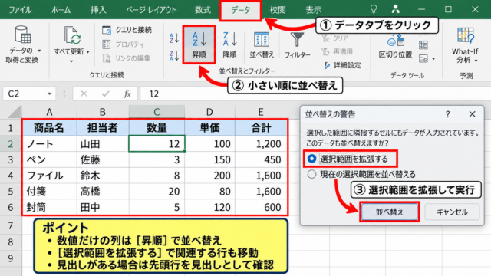Select row 4 header

pos(11,176)
